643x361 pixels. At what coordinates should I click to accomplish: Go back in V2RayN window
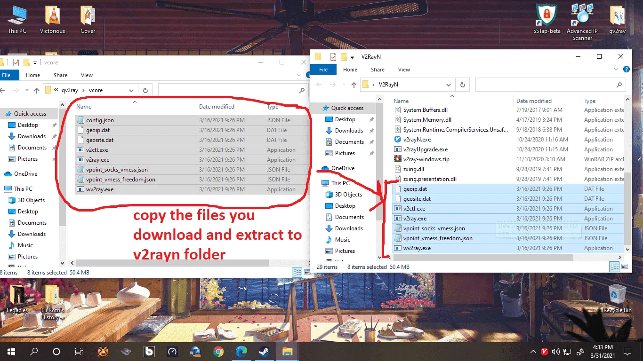click(320, 85)
